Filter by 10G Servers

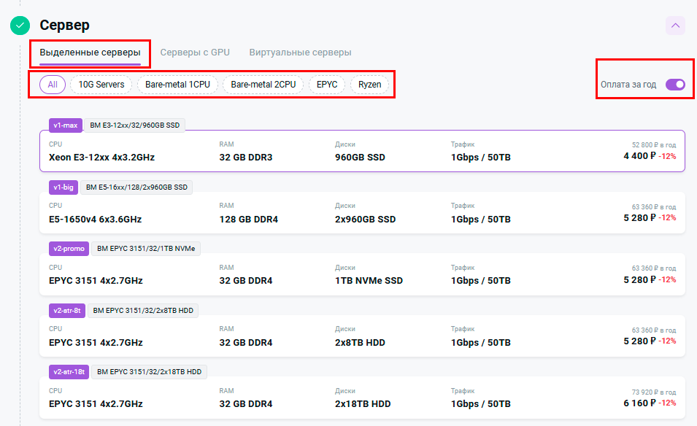(101, 85)
